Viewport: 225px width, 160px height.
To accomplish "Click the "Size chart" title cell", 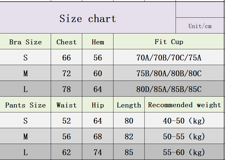I will pyautogui.click(x=88, y=19).
